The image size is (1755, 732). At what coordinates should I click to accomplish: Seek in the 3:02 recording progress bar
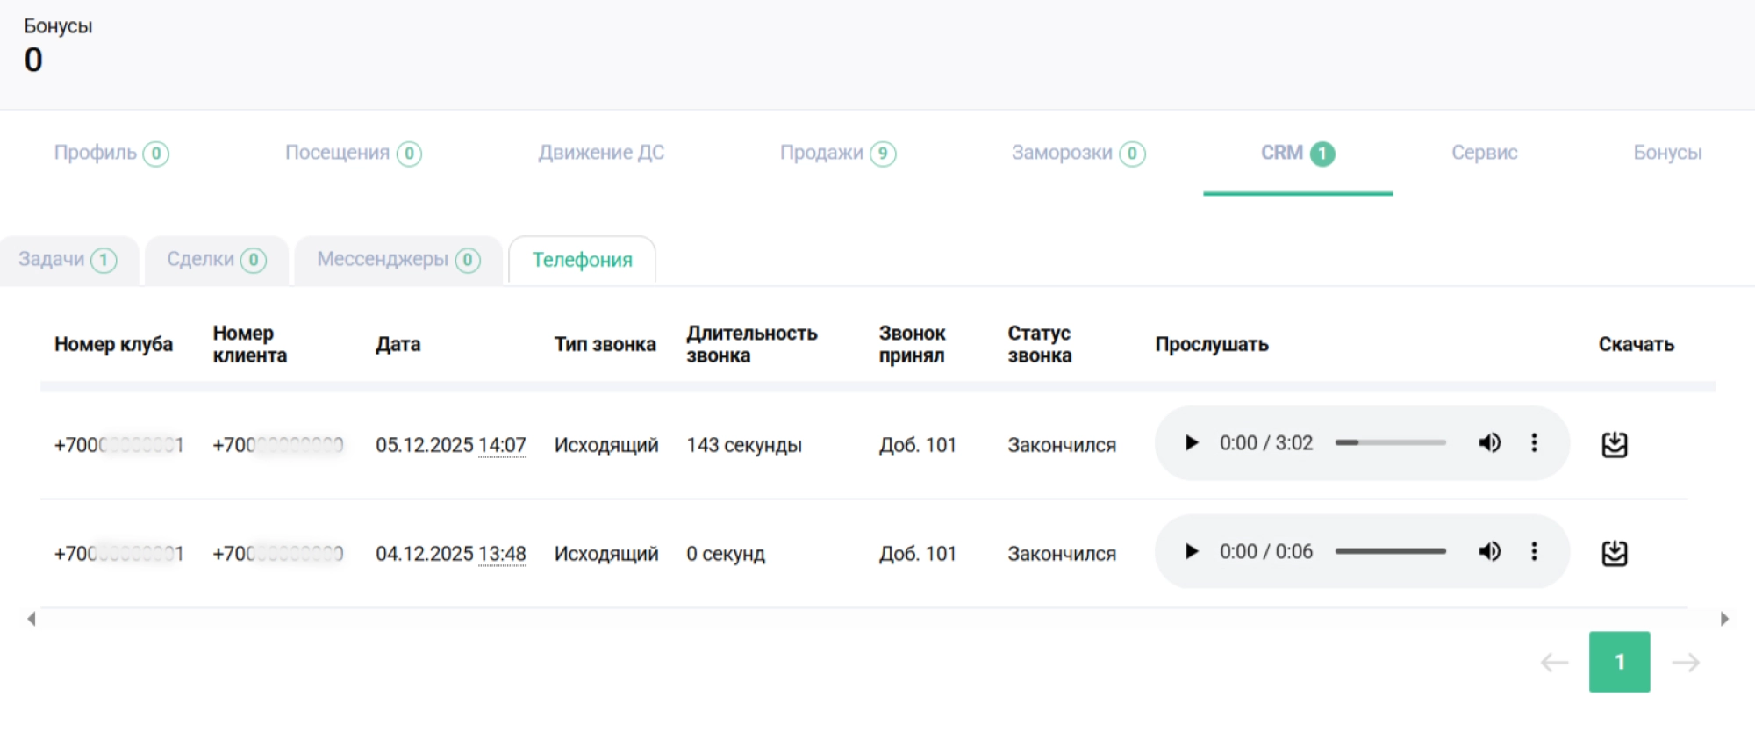pyautogui.click(x=1391, y=443)
